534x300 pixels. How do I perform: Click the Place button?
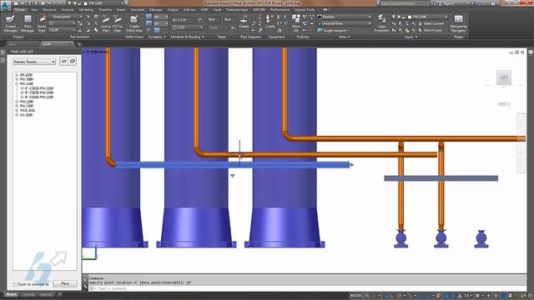65,283
